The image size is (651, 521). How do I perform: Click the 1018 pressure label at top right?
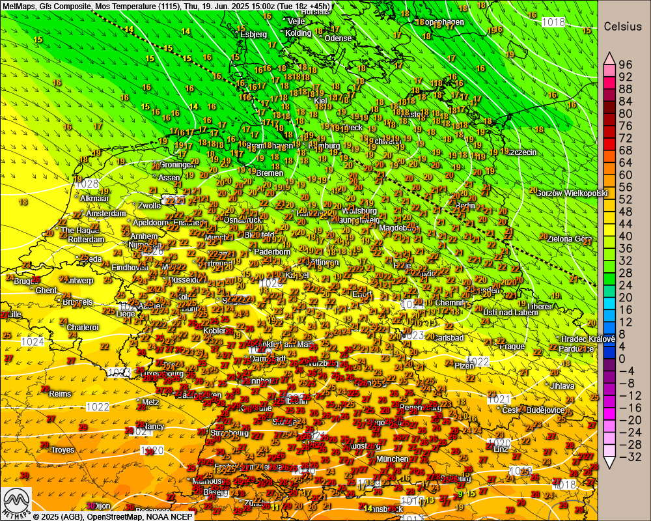coord(553,22)
